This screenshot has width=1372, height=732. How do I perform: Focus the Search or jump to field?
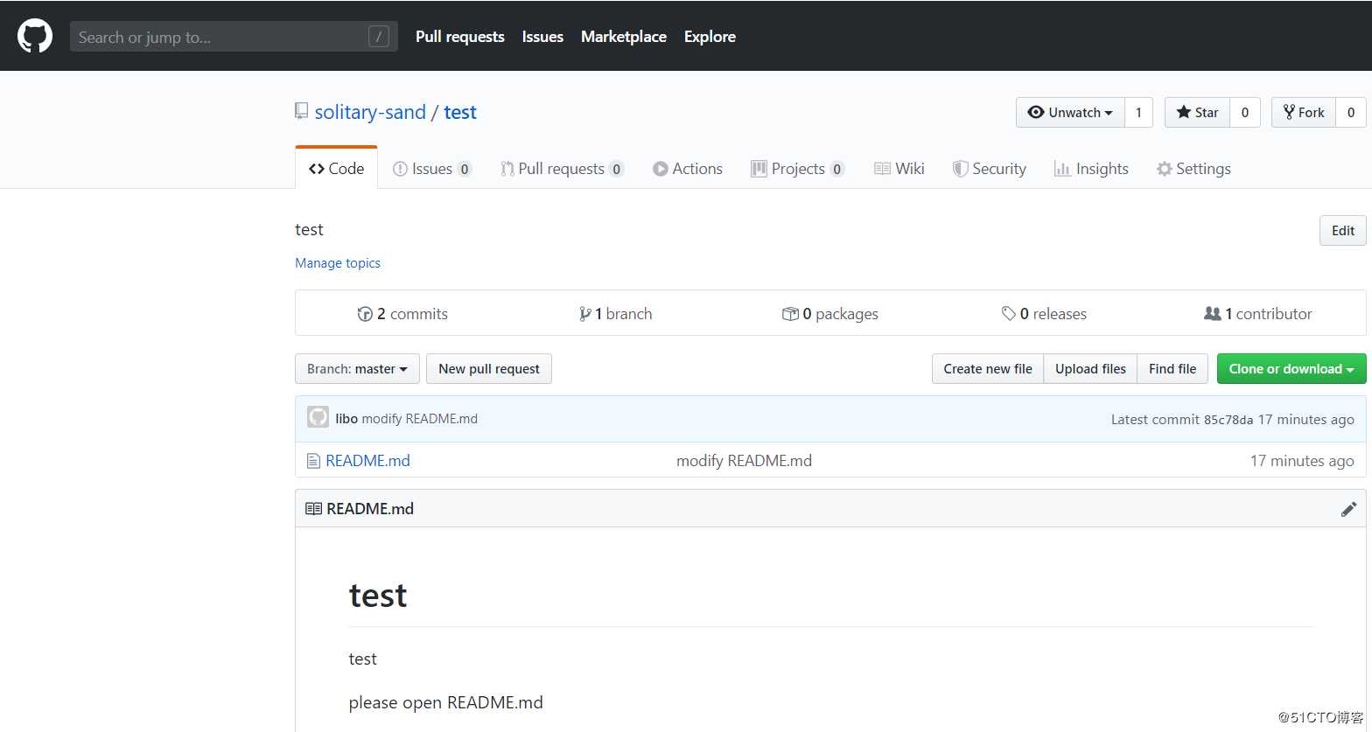click(x=234, y=36)
